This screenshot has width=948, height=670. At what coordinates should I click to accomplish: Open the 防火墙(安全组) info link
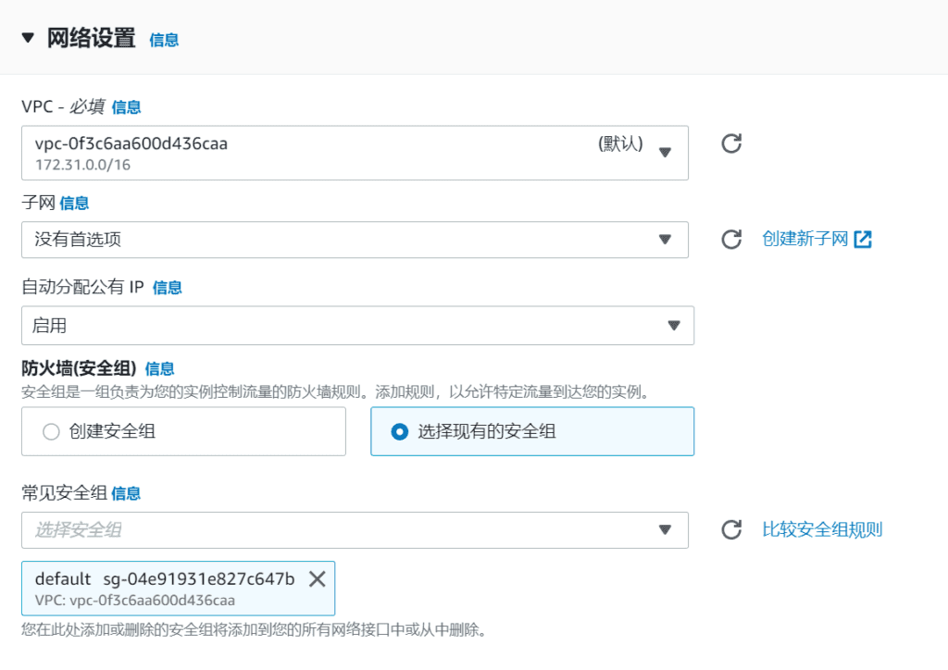159,368
